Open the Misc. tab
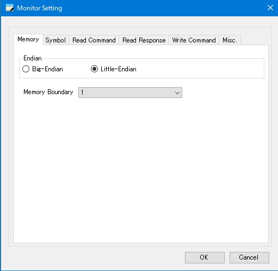This screenshot has height=271, width=278. click(x=230, y=40)
